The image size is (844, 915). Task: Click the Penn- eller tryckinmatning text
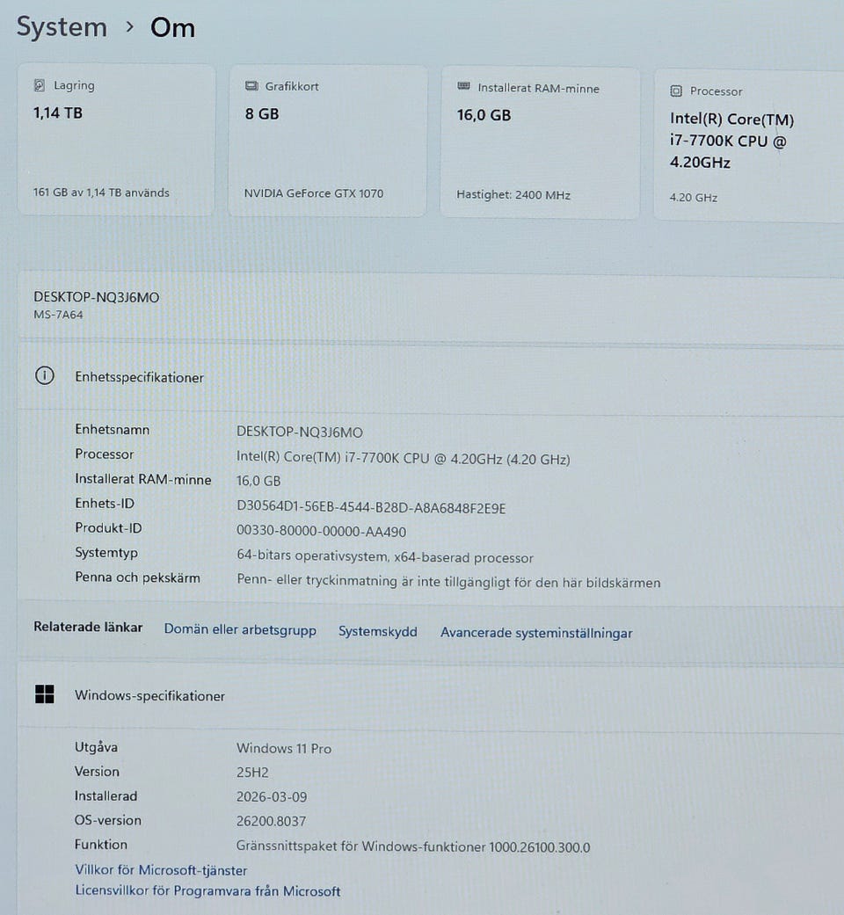click(x=448, y=581)
